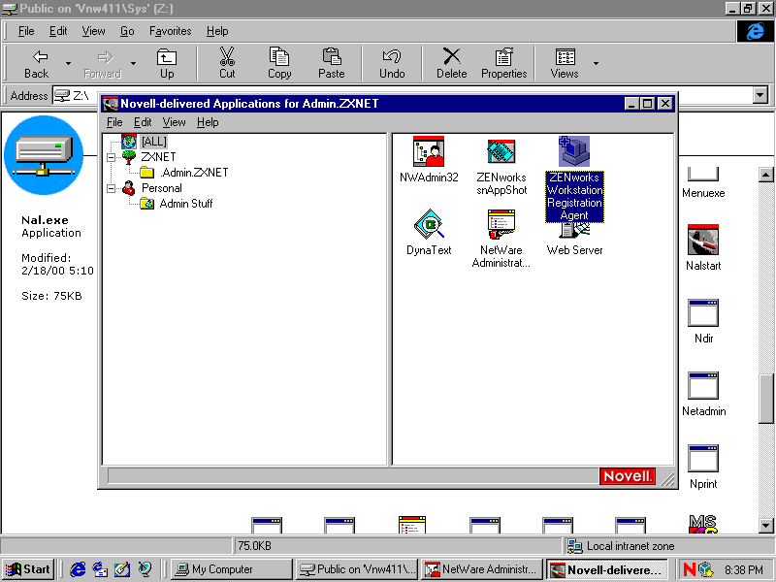The image size is (776, 582).
Task: Select the Admin Stuff folder
Action: (186, 204)
